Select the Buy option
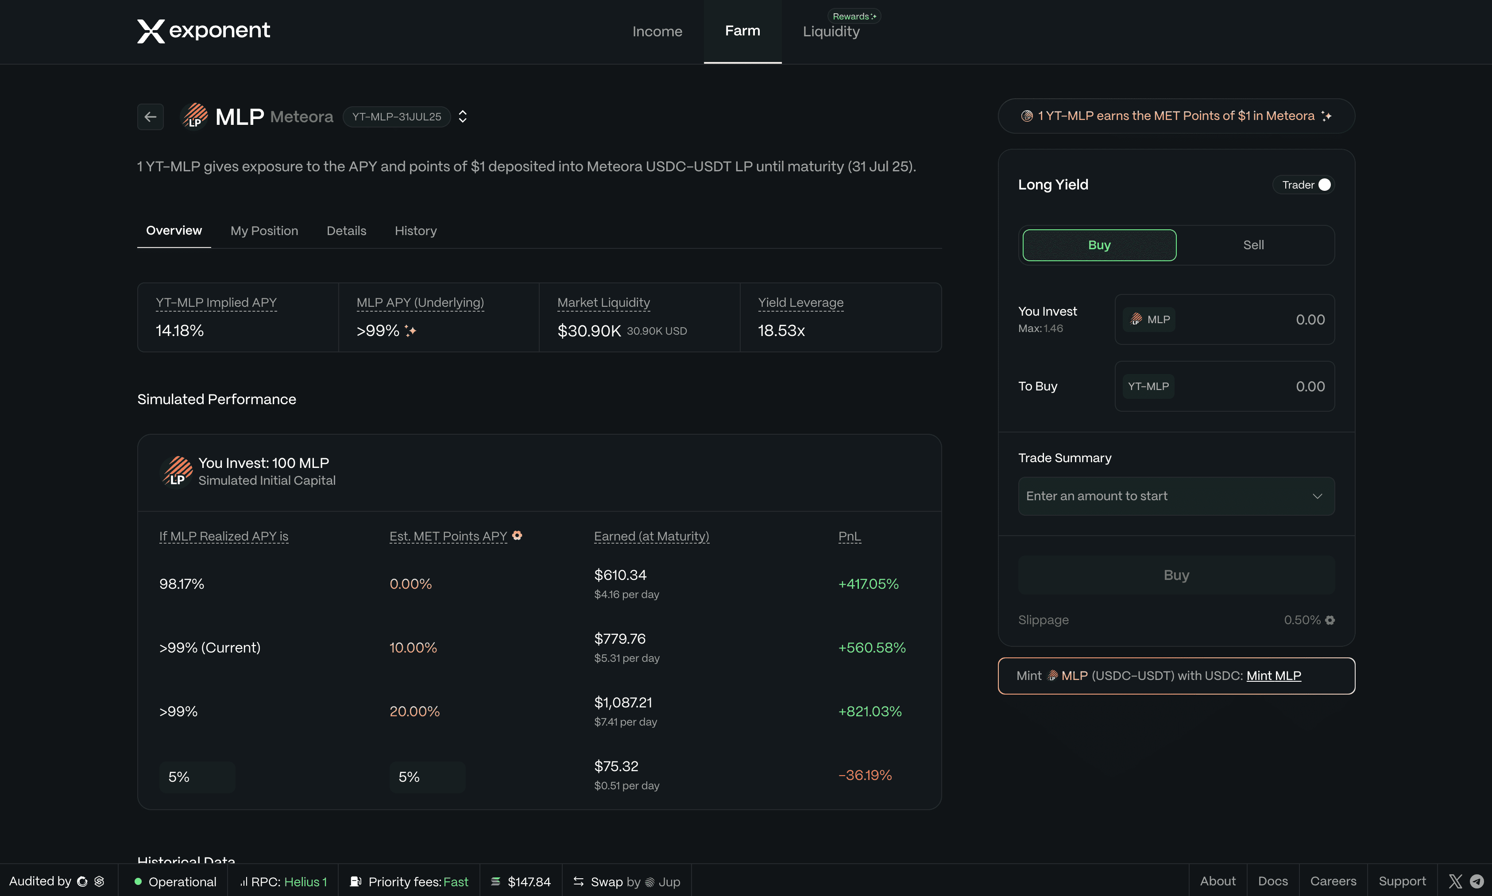This screenshot has width=1492, height=896. pyautogui.click(x=1099, y=245)
